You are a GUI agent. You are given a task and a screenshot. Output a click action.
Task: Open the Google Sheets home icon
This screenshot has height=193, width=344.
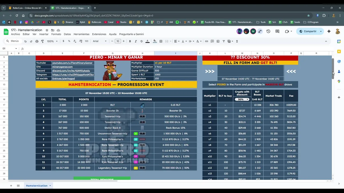[x=6, y=32]
